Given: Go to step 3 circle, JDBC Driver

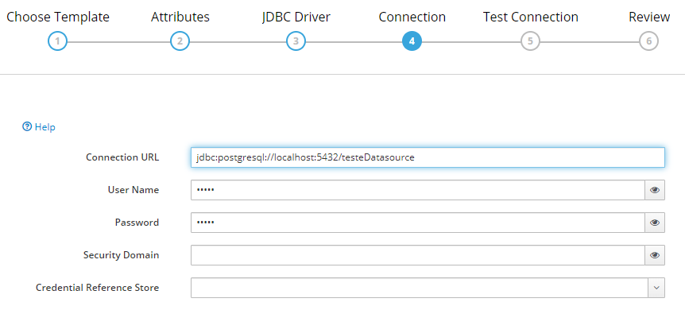Looking at the screenshot, I should pyautogui.click(x=296, y=41).
